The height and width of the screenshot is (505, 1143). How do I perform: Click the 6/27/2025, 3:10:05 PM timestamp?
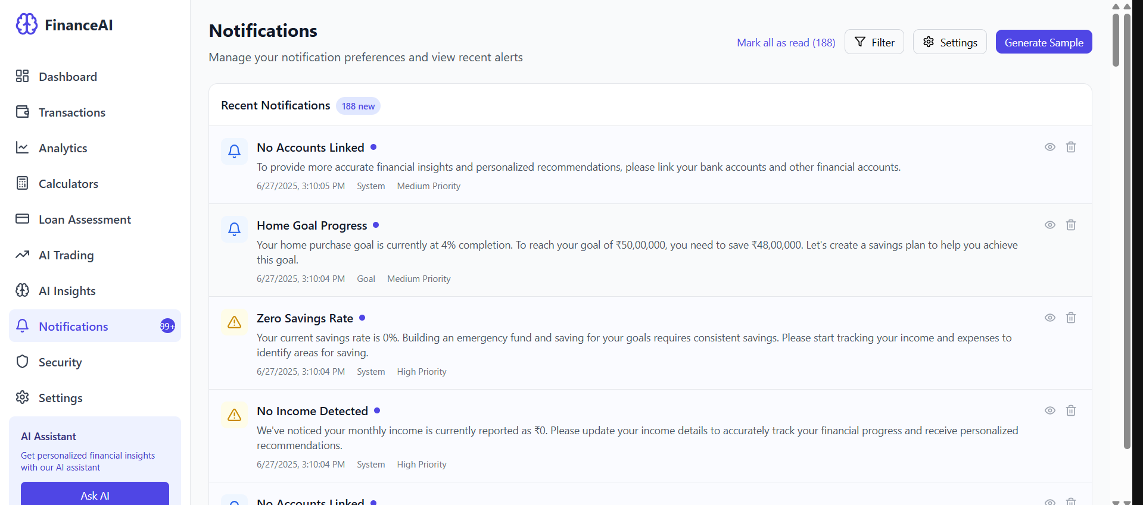pyautogui.click(x=301, y=186)
